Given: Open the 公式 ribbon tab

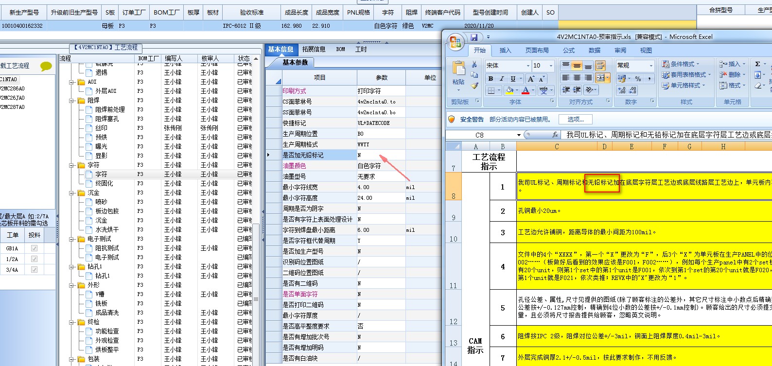Looking at the screenshot, I should tap(569, 51).
